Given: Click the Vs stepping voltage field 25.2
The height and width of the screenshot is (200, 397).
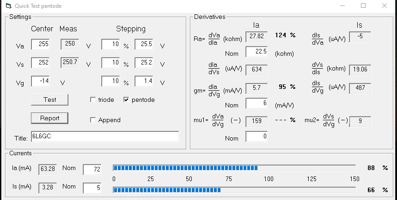Looking at the screenshot, I should 144,63.
